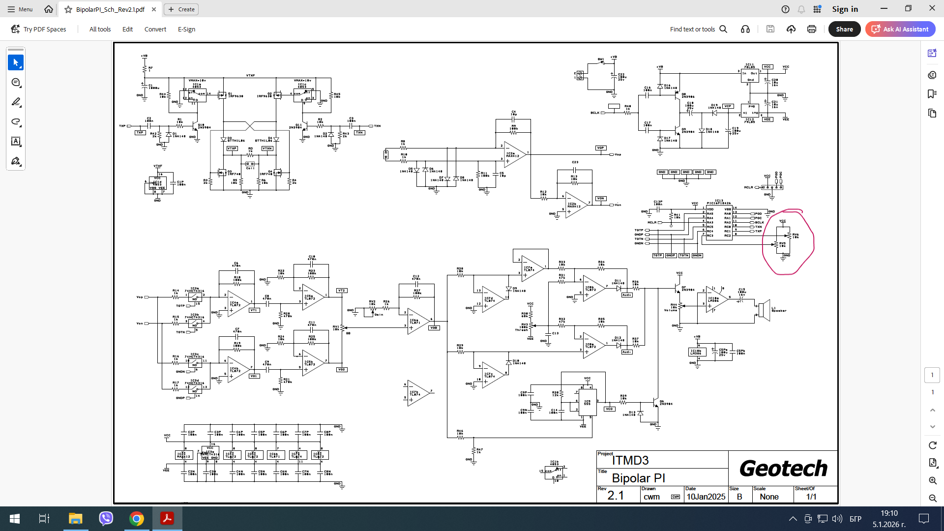Click the Create new button
Screen dimensions: 944x531
[x=181, y=9]
